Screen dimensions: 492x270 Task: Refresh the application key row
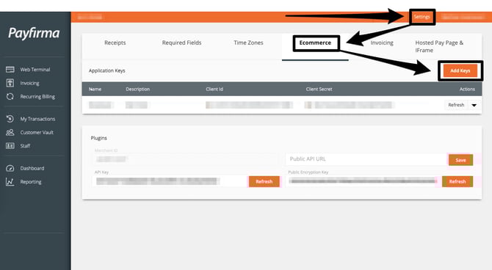[456, 105]
